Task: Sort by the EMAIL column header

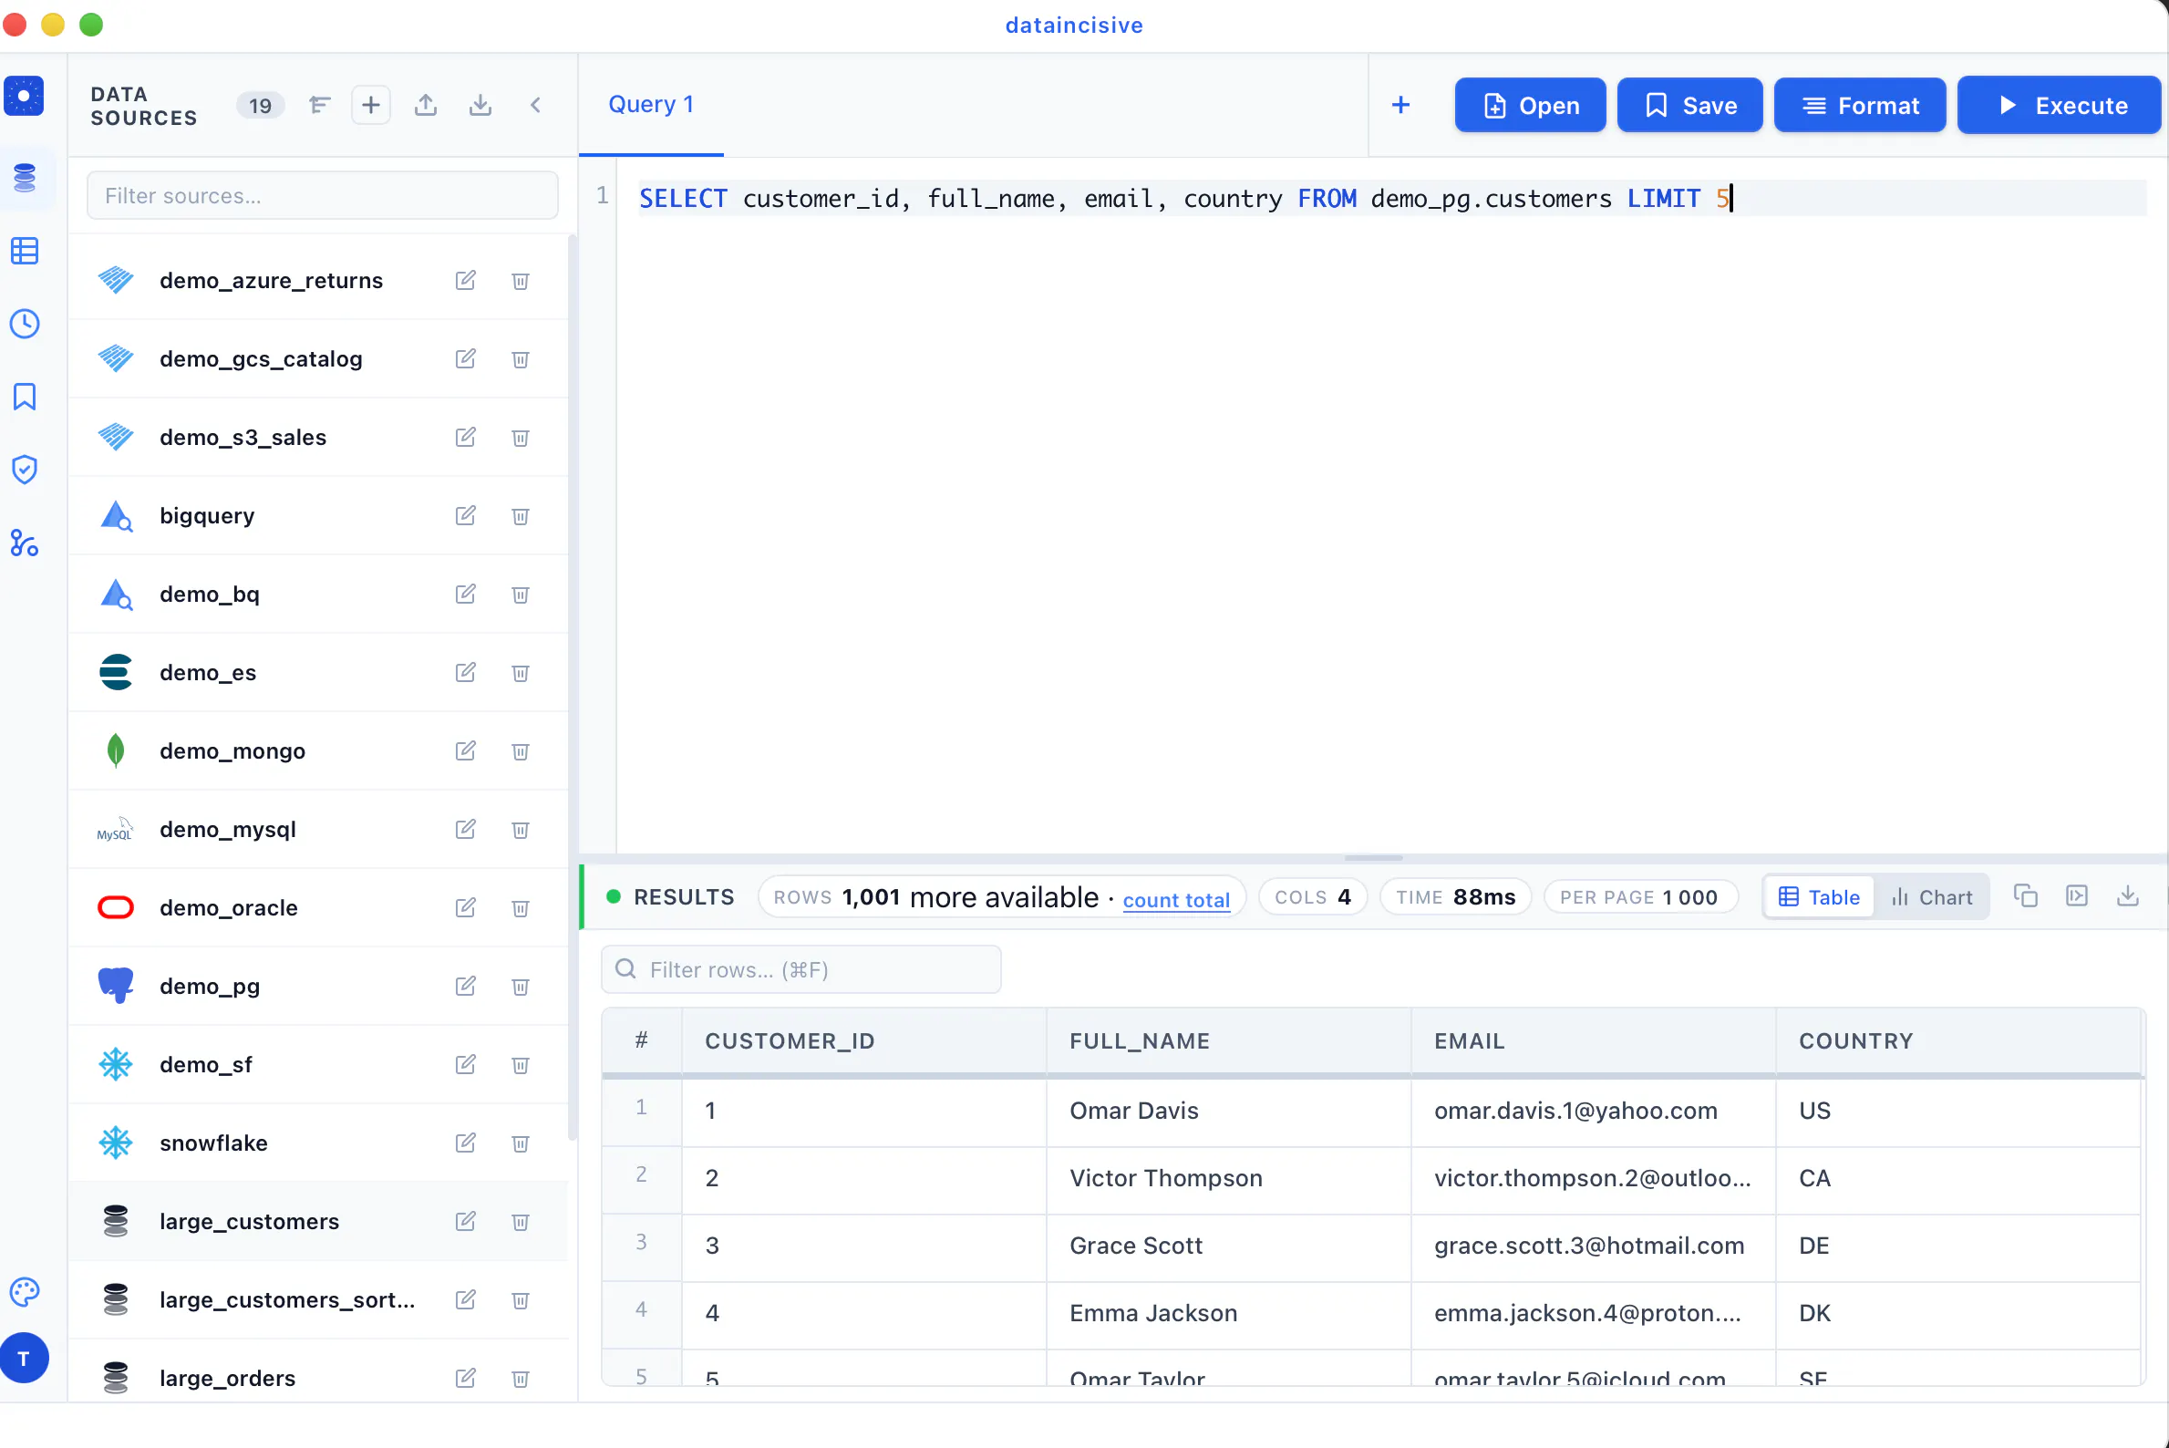Action: pos(1593,1040)
